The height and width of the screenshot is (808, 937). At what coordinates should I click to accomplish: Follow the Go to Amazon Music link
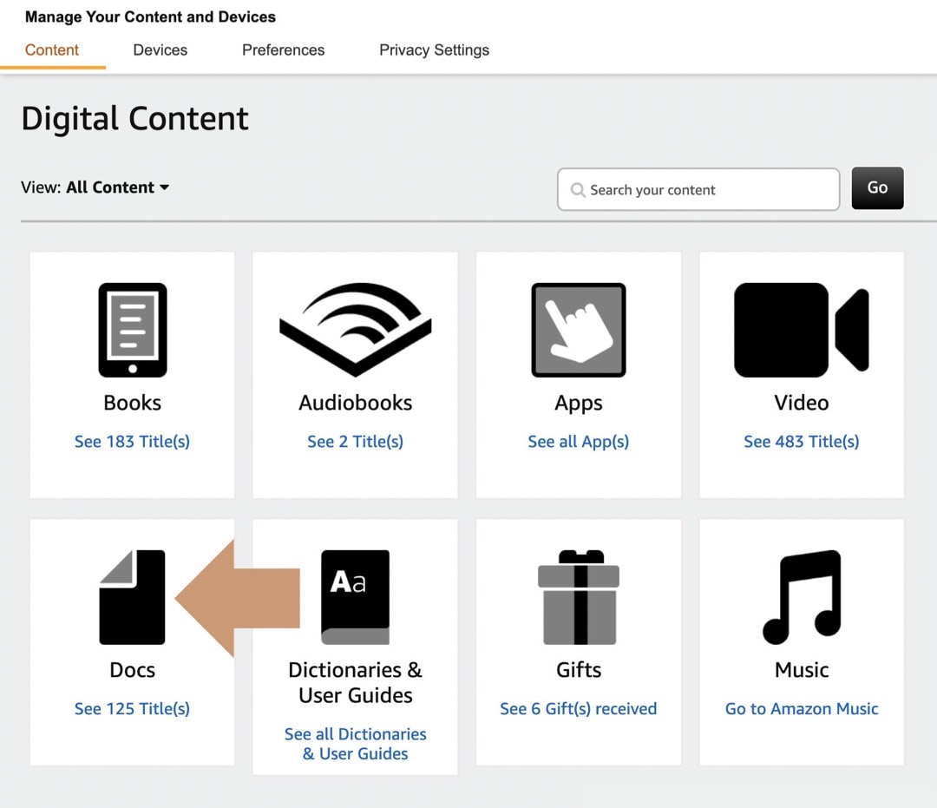pos(802,709)
